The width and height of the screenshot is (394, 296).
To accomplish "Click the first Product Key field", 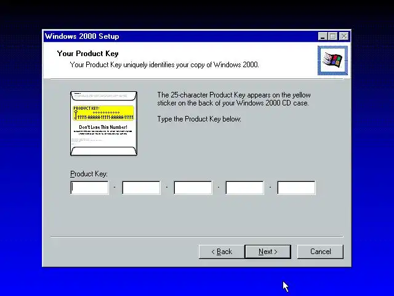I will 90,187.
